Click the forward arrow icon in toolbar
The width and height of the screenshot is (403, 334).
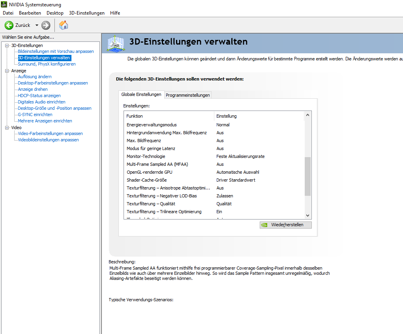click(x=46, y=25)
